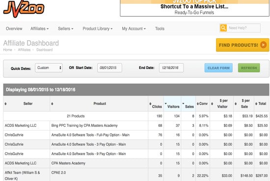Open the Shortcut To a Massive List banner

coord(194,8)
